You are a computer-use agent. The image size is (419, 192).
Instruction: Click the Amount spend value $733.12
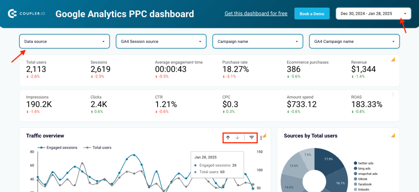pos(302,104)
